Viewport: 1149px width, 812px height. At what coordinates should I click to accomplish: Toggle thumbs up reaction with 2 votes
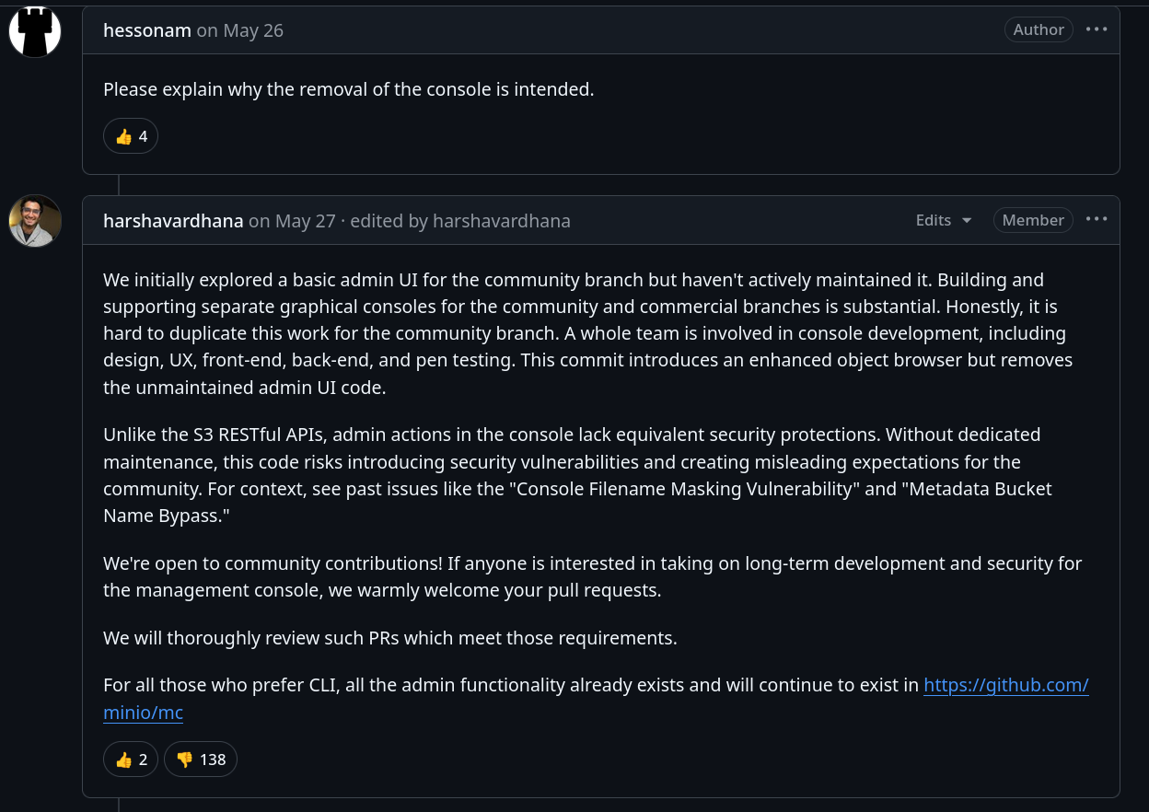131,760
